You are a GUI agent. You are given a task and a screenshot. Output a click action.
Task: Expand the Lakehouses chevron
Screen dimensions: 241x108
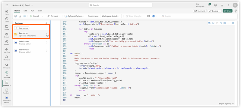tap(47, 43)
